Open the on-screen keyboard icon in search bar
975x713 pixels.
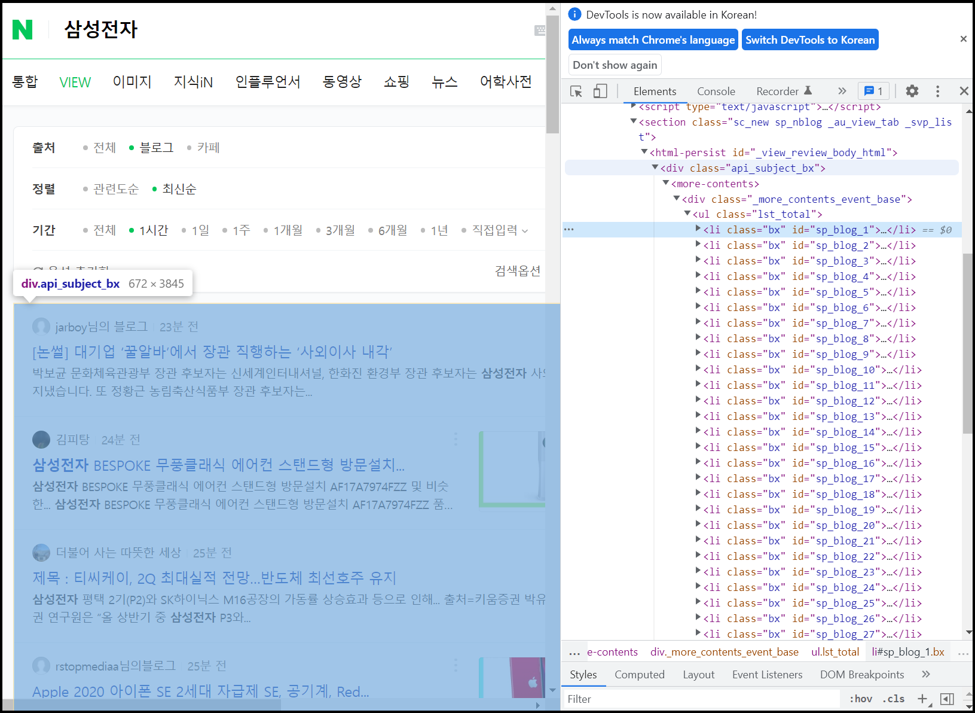click(540, 30)
